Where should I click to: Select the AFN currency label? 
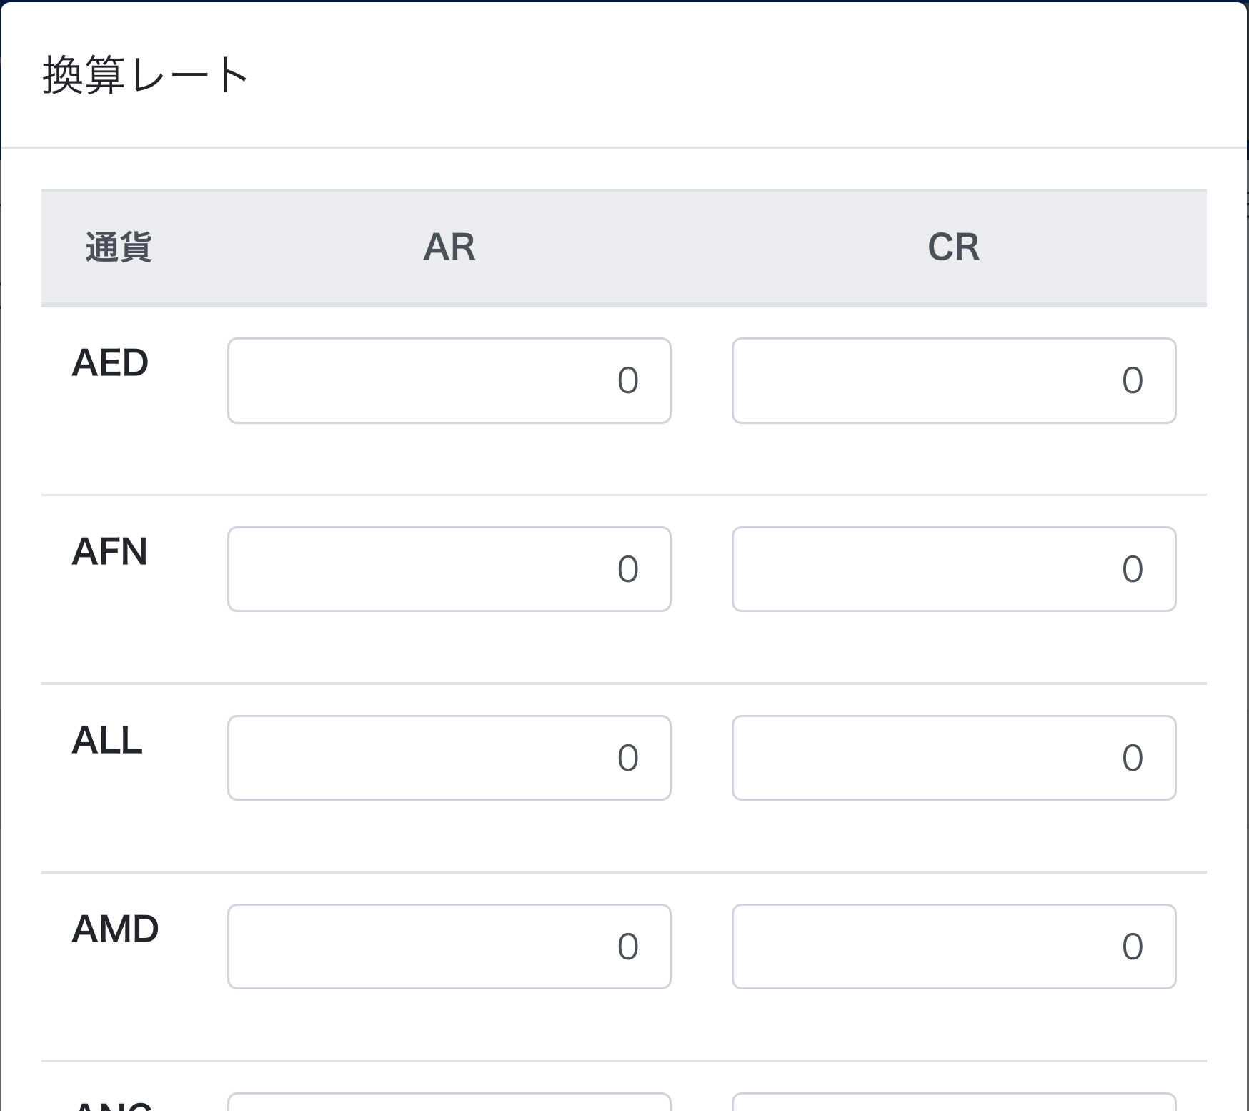tap(110, 552)
